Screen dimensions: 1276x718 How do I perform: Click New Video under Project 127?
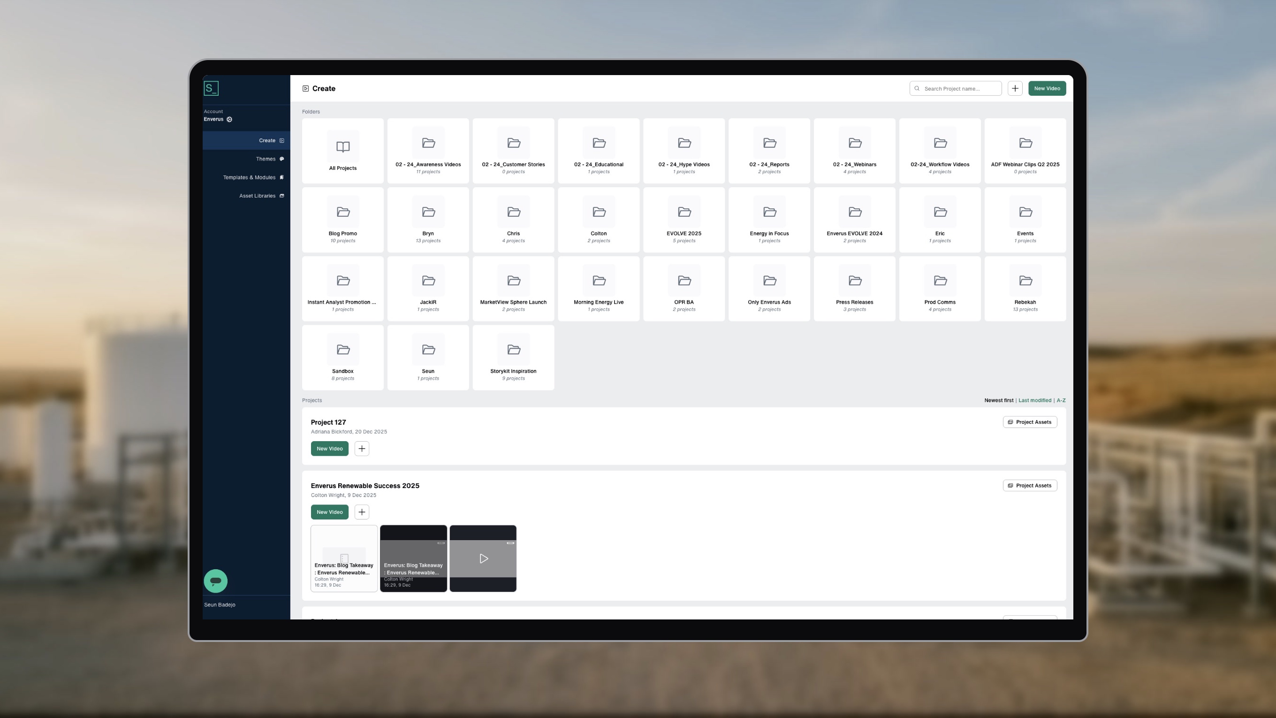pyautogui.click(x=329, y=449)
